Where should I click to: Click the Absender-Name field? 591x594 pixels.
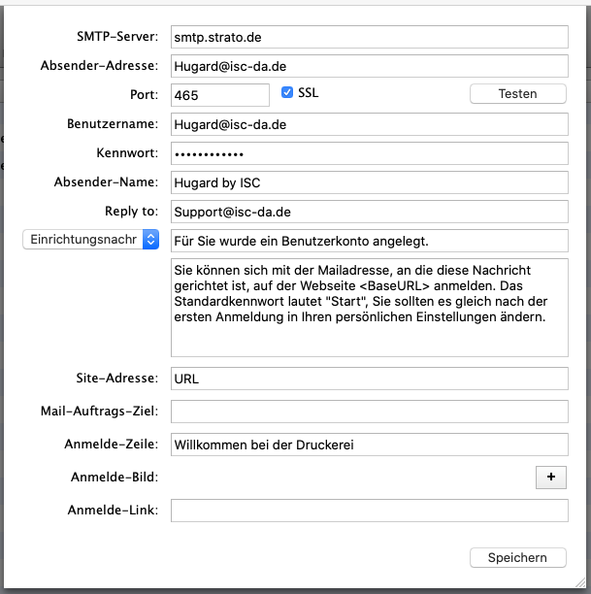(x=370, y=182)
